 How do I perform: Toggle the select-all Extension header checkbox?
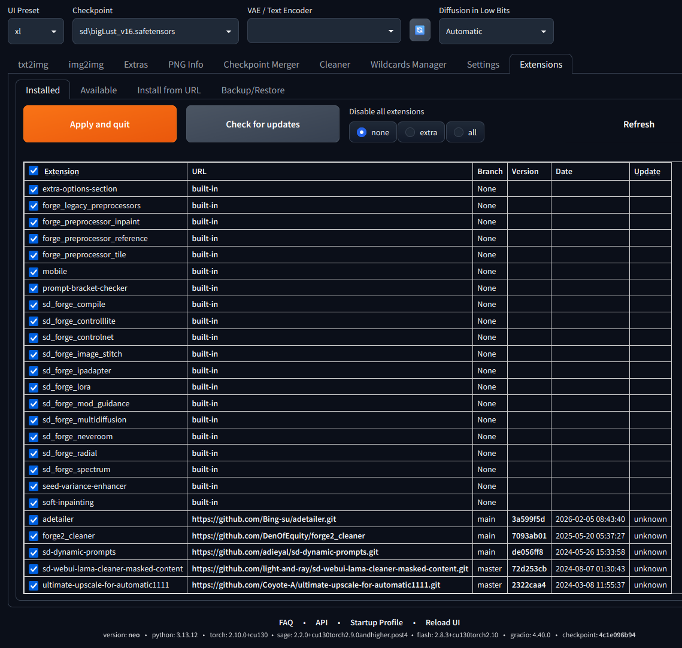pos(34,171)
